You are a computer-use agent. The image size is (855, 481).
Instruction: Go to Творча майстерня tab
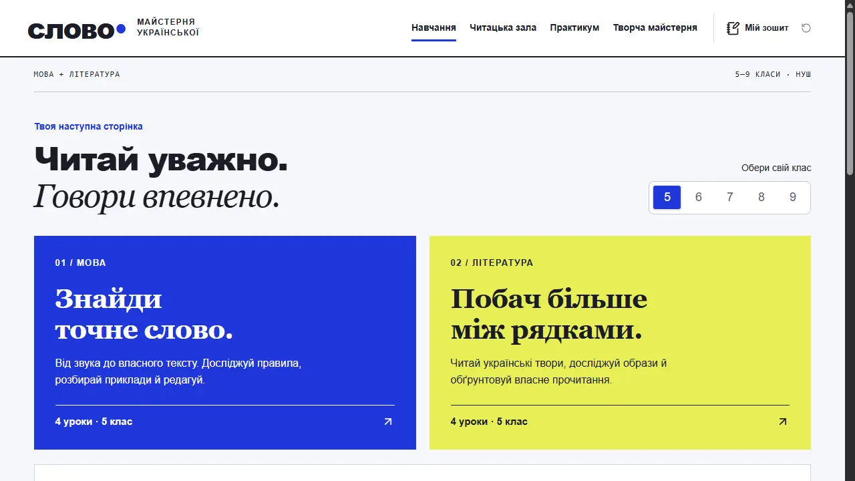655,27
